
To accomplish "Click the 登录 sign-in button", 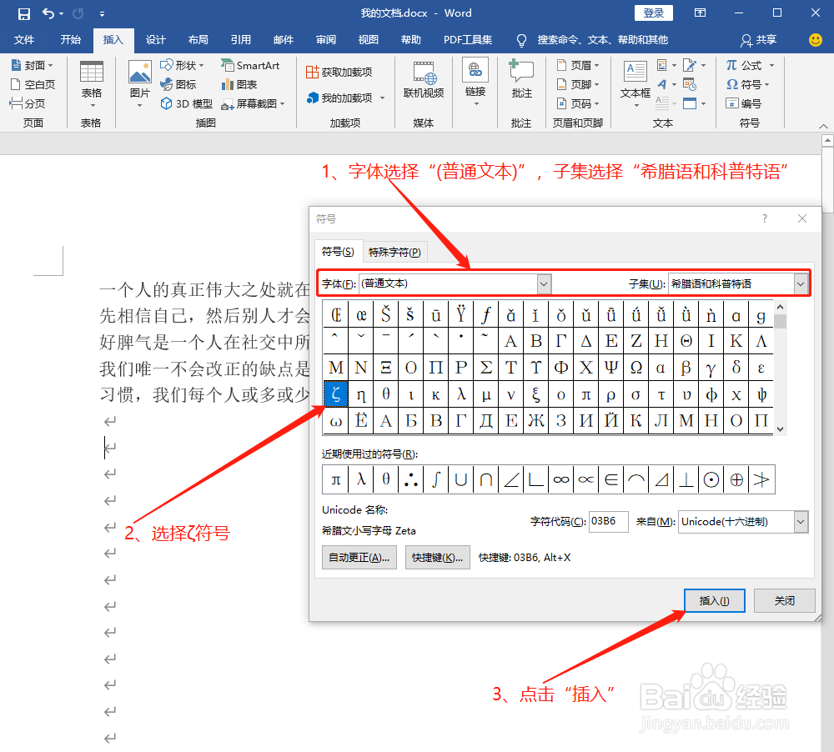I will click(x=654, y=13).
